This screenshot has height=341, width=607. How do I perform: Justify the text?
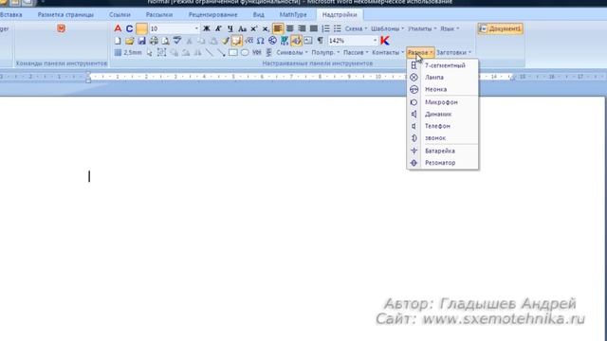(314, 28)
